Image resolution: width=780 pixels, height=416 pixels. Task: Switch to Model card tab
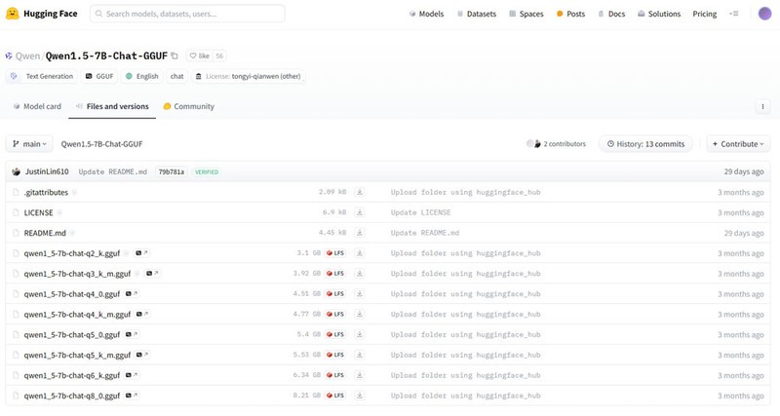tap(37, 106)
